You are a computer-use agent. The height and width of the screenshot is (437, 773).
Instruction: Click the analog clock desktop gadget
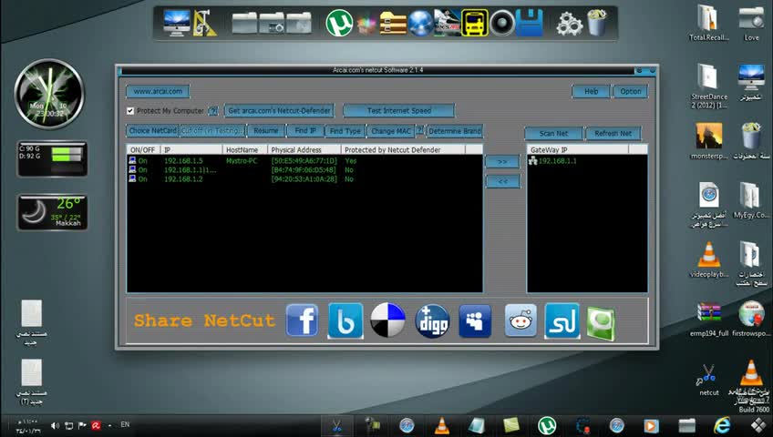click(x=49, y=94)
